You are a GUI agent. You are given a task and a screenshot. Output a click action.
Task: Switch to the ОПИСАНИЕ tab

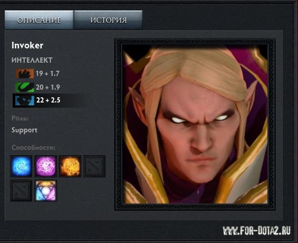coord(39,20)
